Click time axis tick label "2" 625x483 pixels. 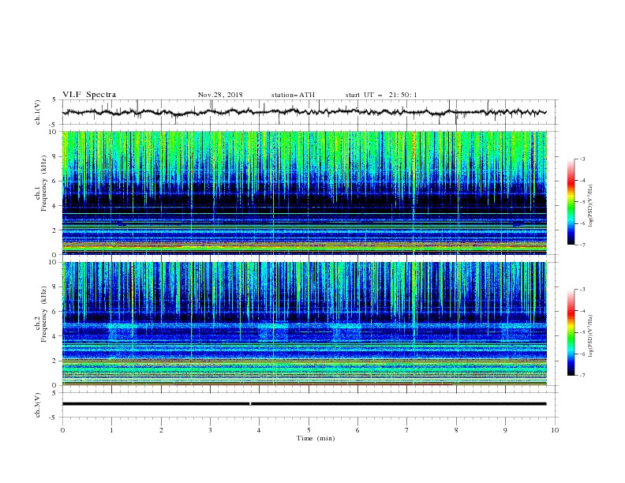[161, 430]
